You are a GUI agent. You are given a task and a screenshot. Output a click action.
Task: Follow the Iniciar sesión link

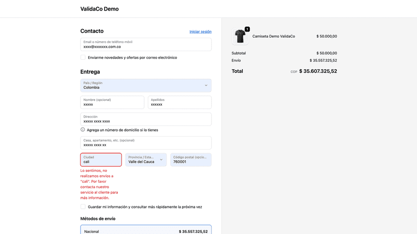point(200,32)
